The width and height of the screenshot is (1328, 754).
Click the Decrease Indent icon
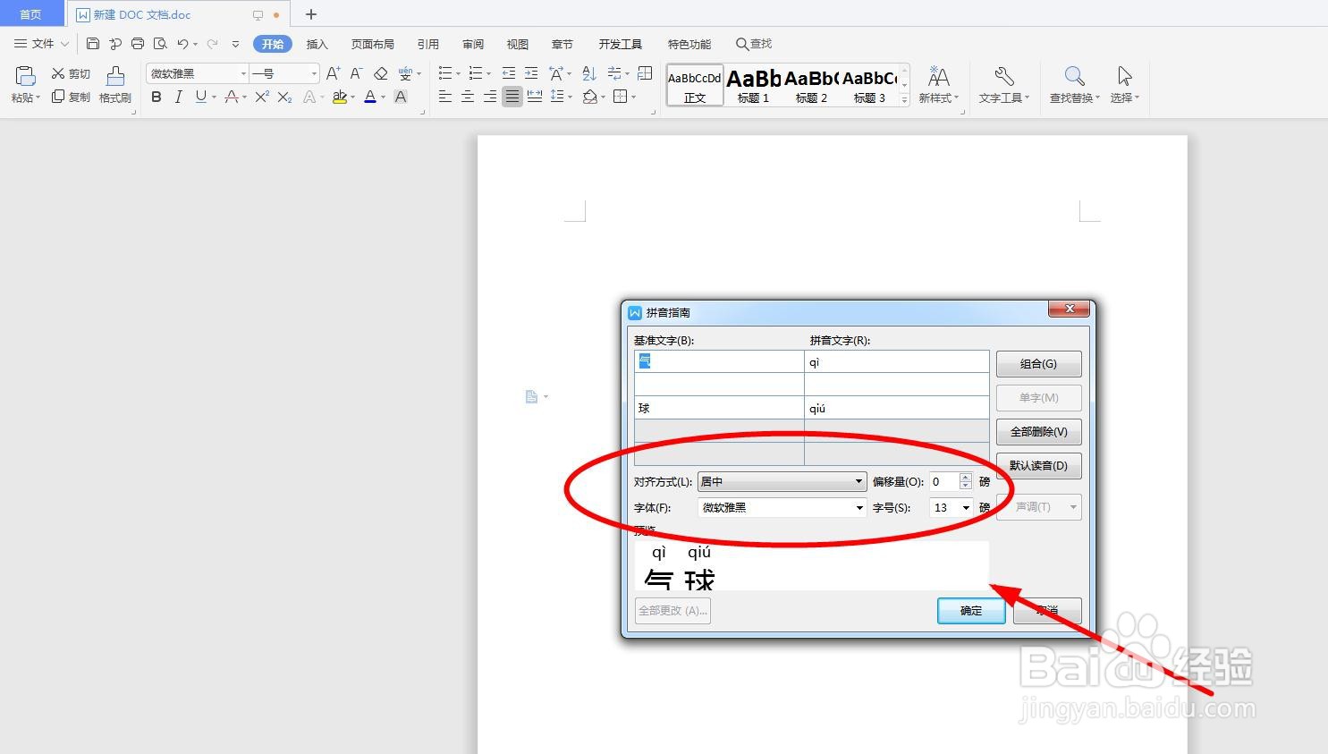[509, 73]
